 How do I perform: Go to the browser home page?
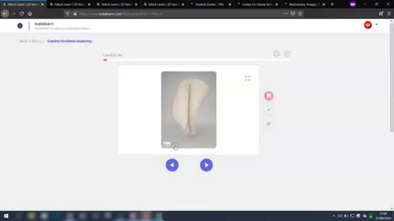(x=30, y=14)
